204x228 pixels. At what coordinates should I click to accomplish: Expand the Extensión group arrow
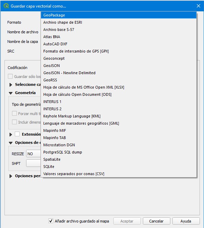tap(11, 135)
